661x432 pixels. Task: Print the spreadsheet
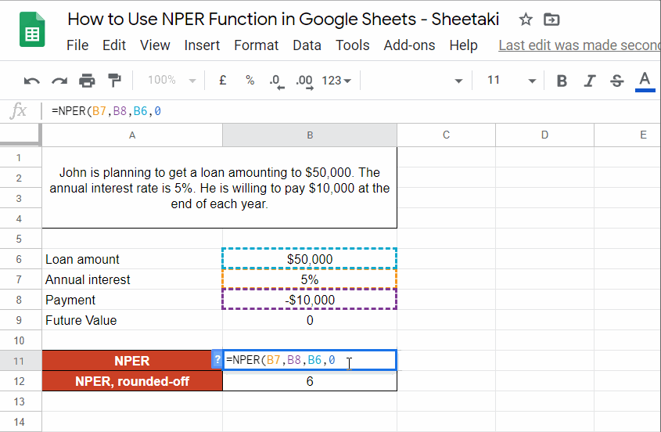87,80
